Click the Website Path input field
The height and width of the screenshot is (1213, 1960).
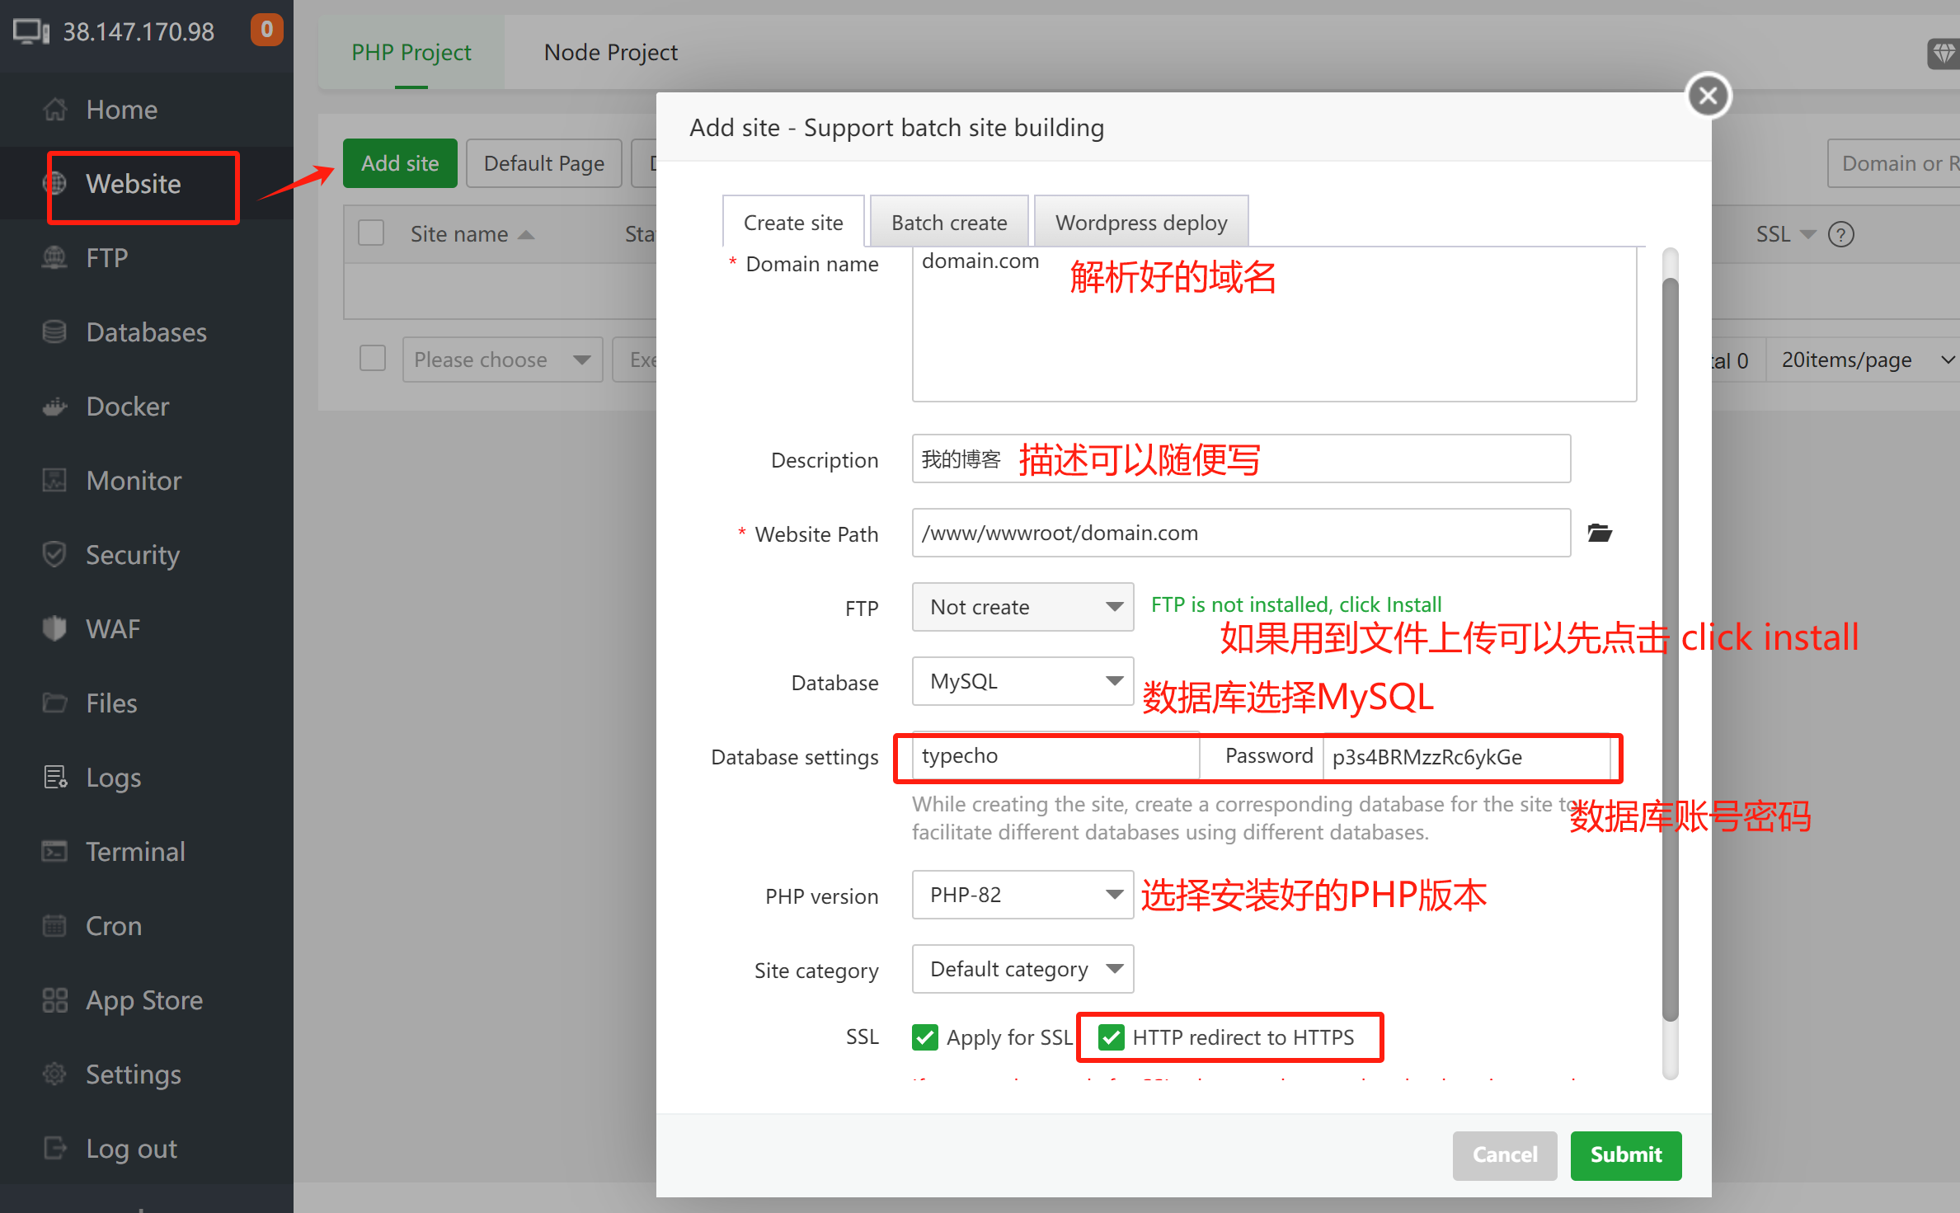(x=1241, y=533)
